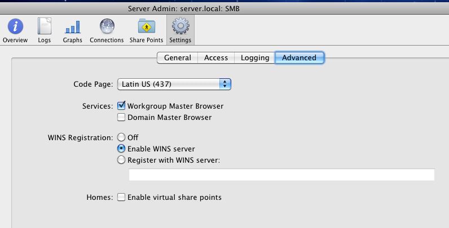Open the Logs document icon
Image resolution: width=449 pixels, height=228 pixels.
point(45,26)
